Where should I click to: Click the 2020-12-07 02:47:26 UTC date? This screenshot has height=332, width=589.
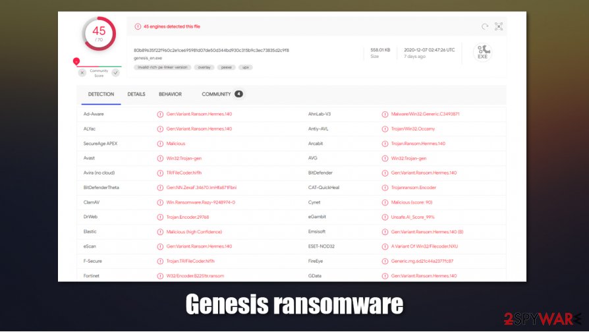(x=430, y=50)
